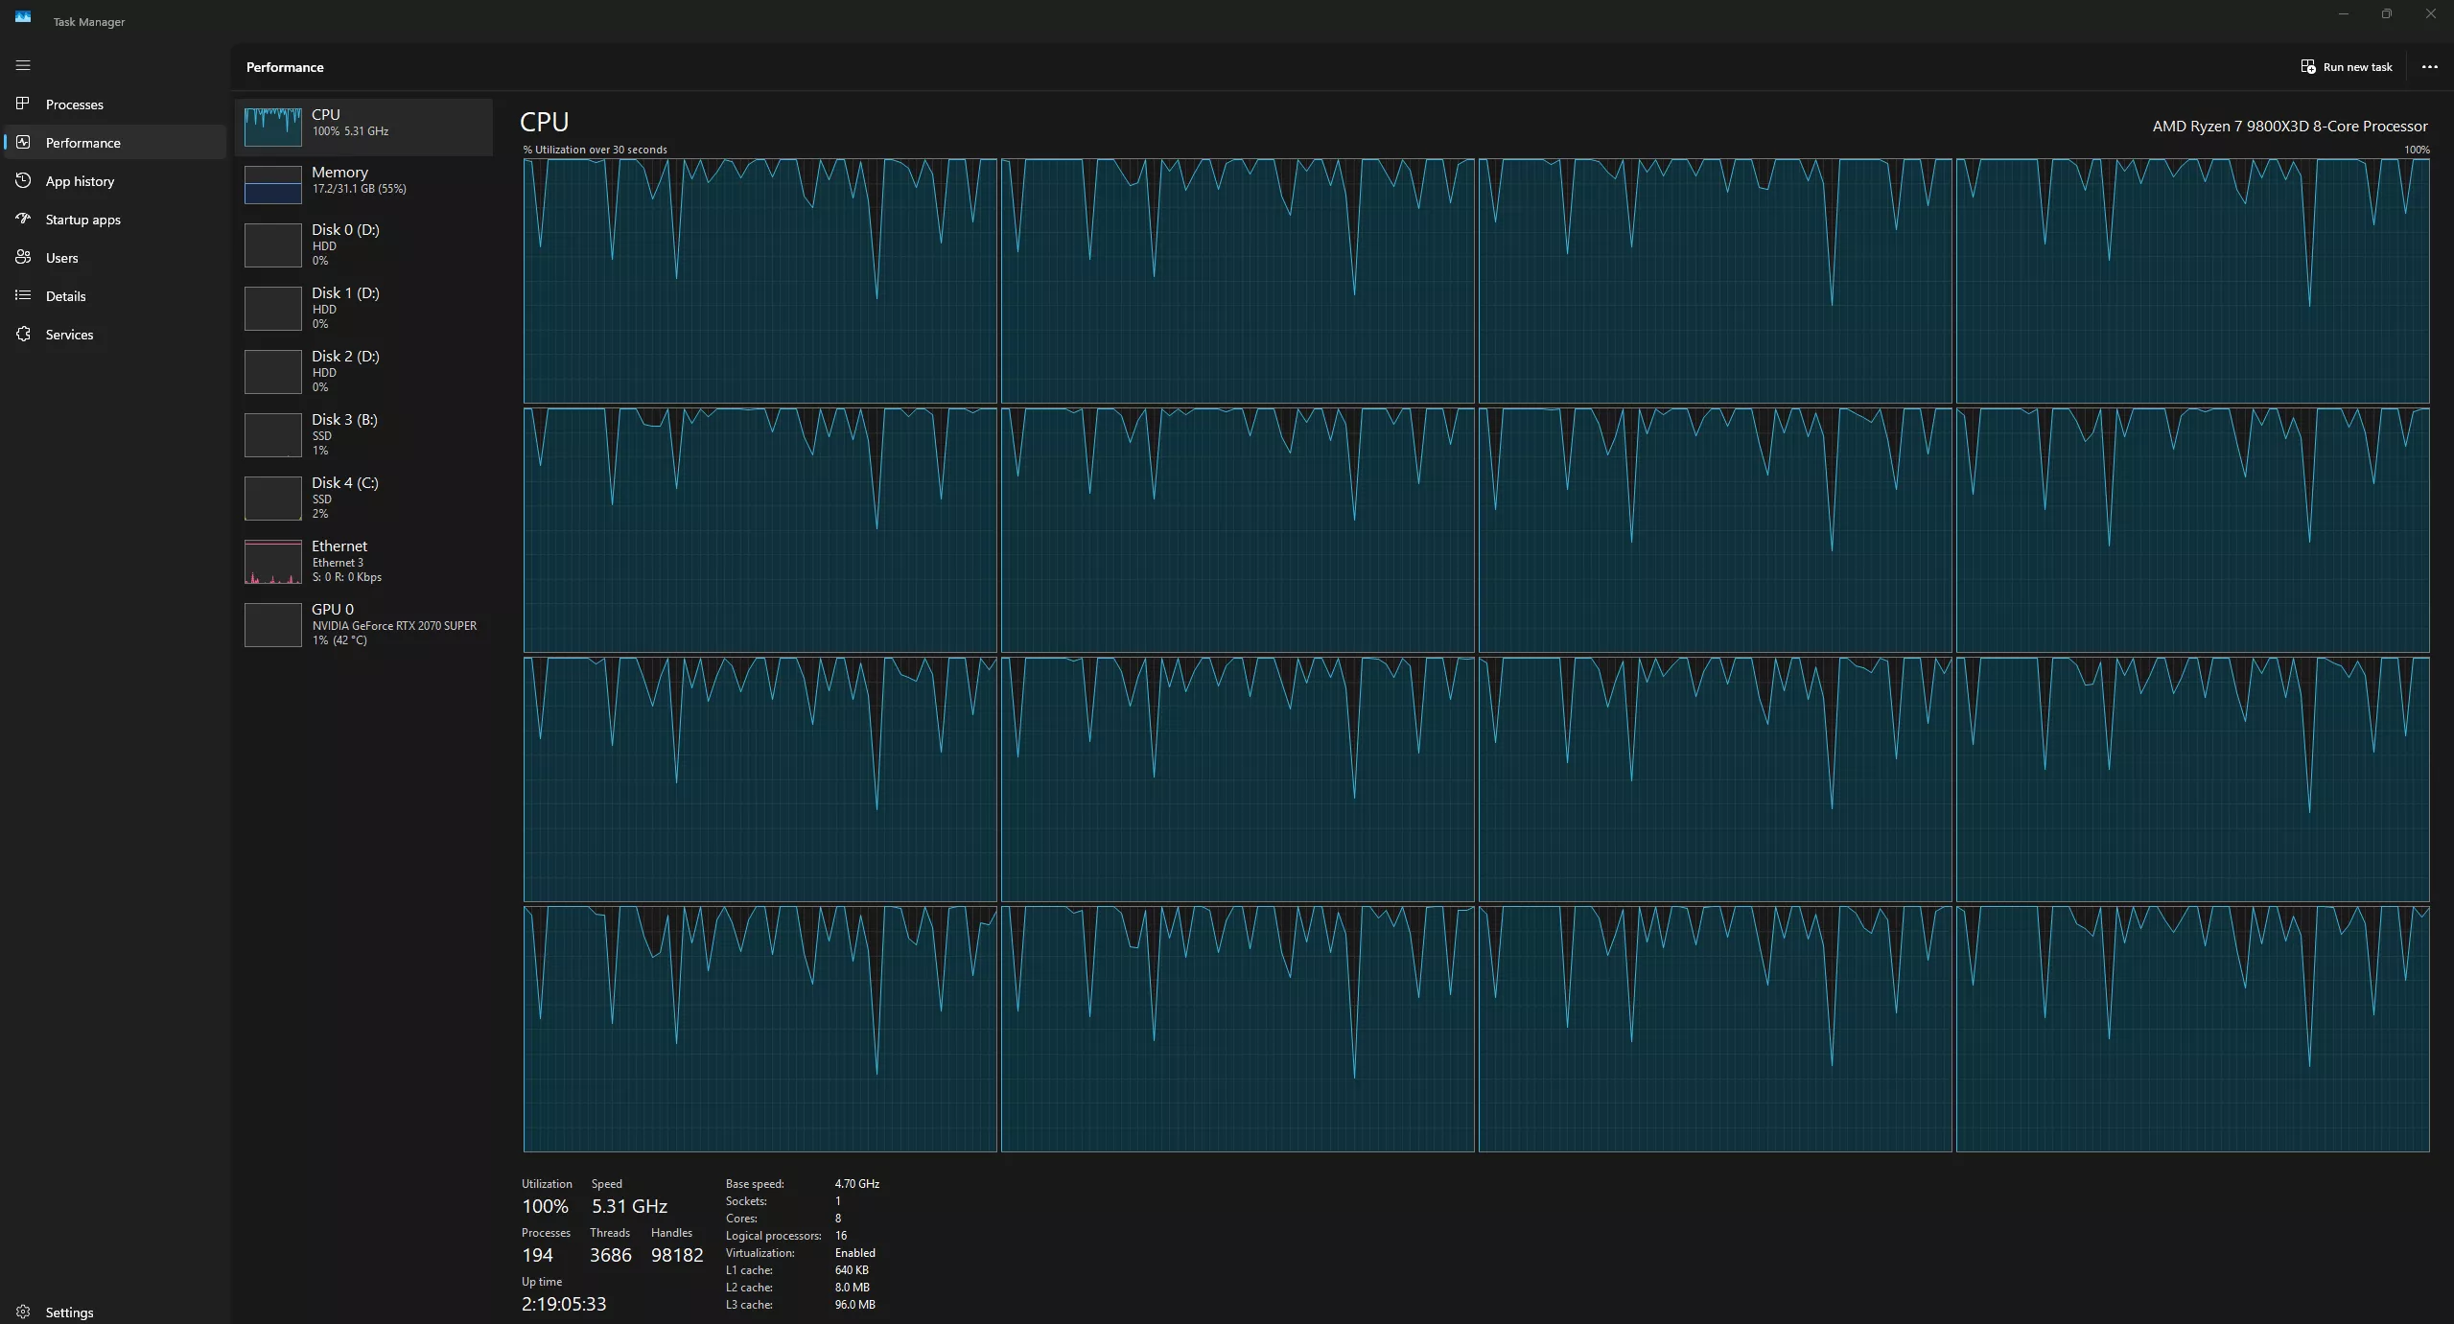The height and width of the screenshot is (1324, 2454).
Task: Open Settings at bottom of sidebar
Action: pyautogui.click(x=68, y=1311)
